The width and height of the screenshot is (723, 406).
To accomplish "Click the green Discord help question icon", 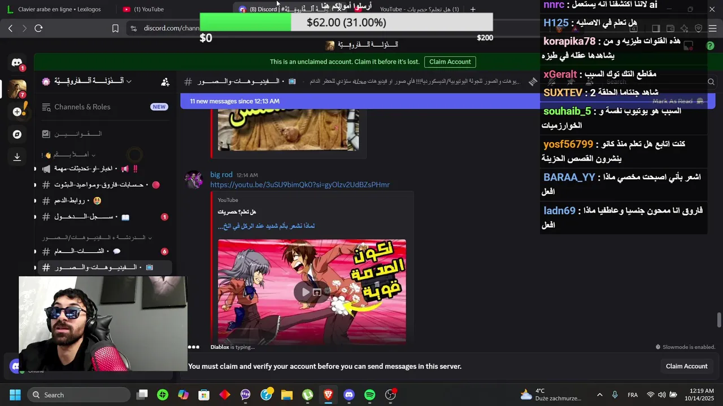I will (x=710, y=45).
